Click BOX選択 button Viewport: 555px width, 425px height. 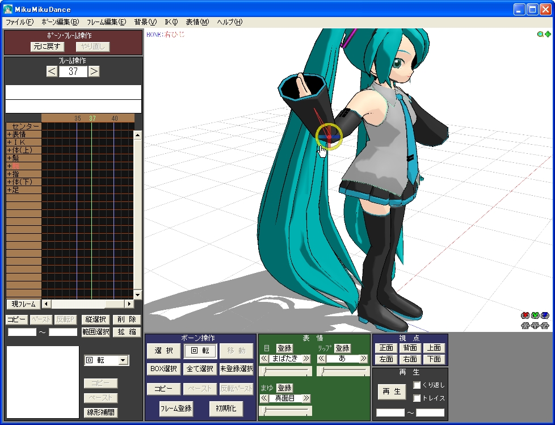[163, 369]
